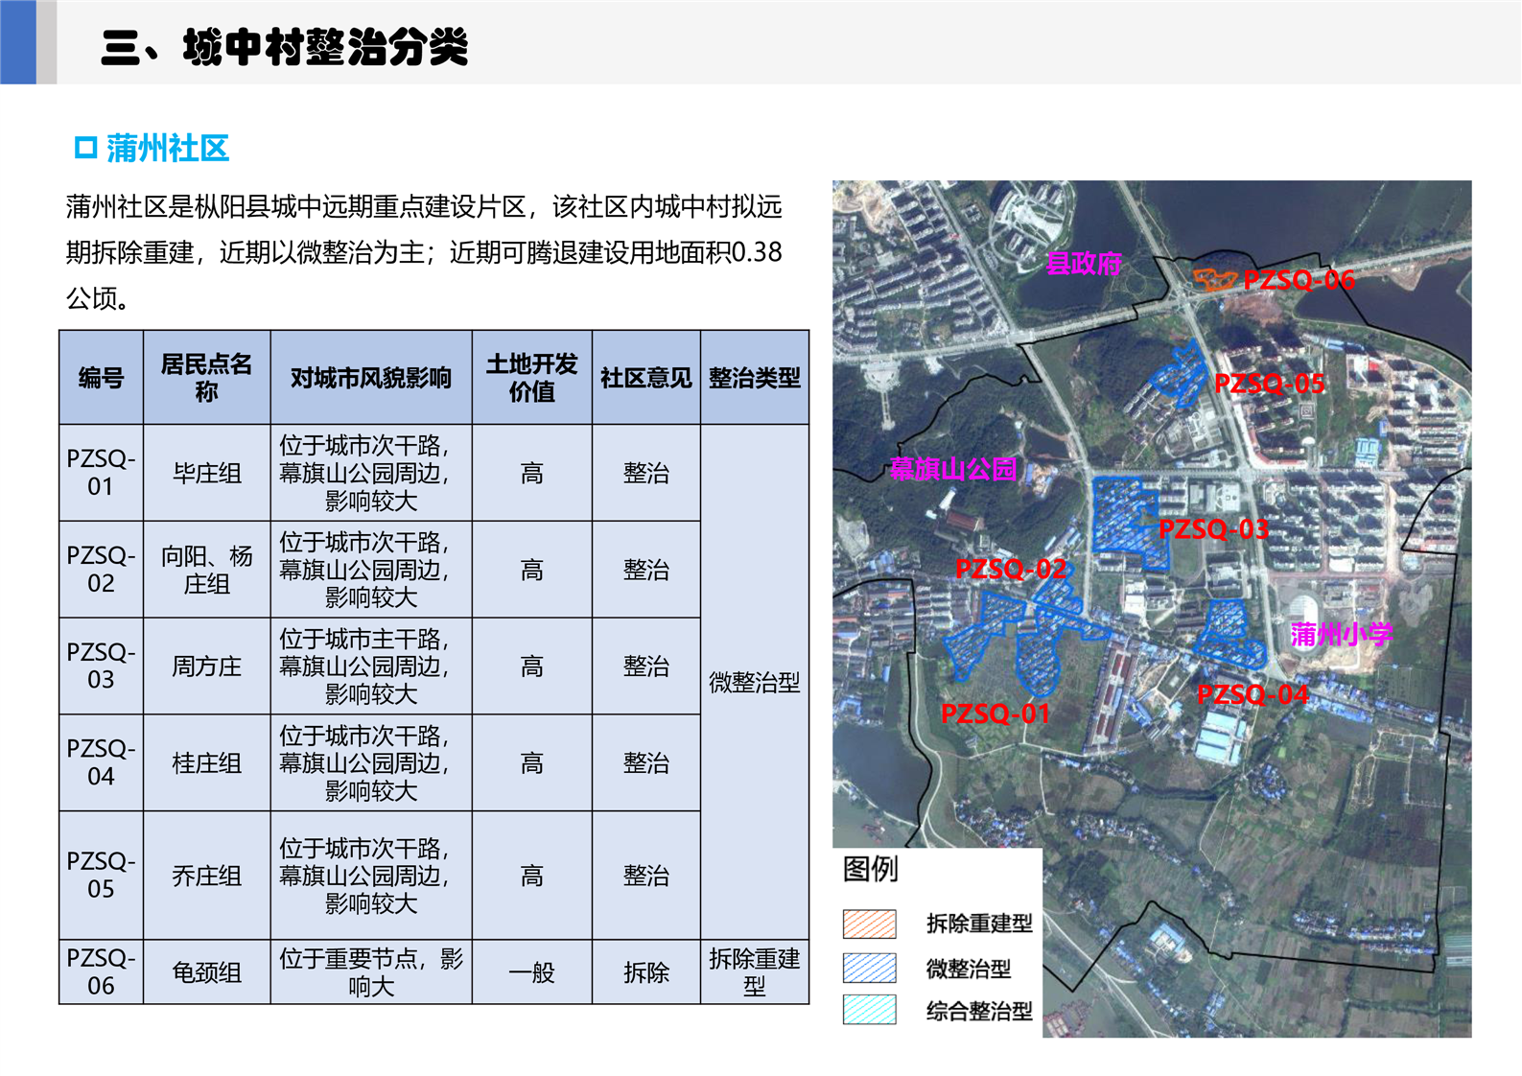Click the 土地开发价值 column header

(532, 378)
